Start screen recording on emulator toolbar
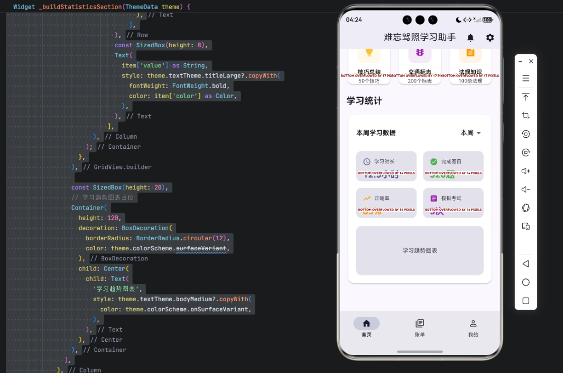Screen dimensions: 563x373 coord(526,134)
